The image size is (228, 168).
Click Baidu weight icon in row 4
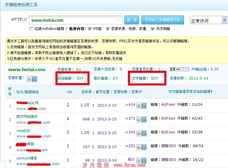[x=141, y=147]
